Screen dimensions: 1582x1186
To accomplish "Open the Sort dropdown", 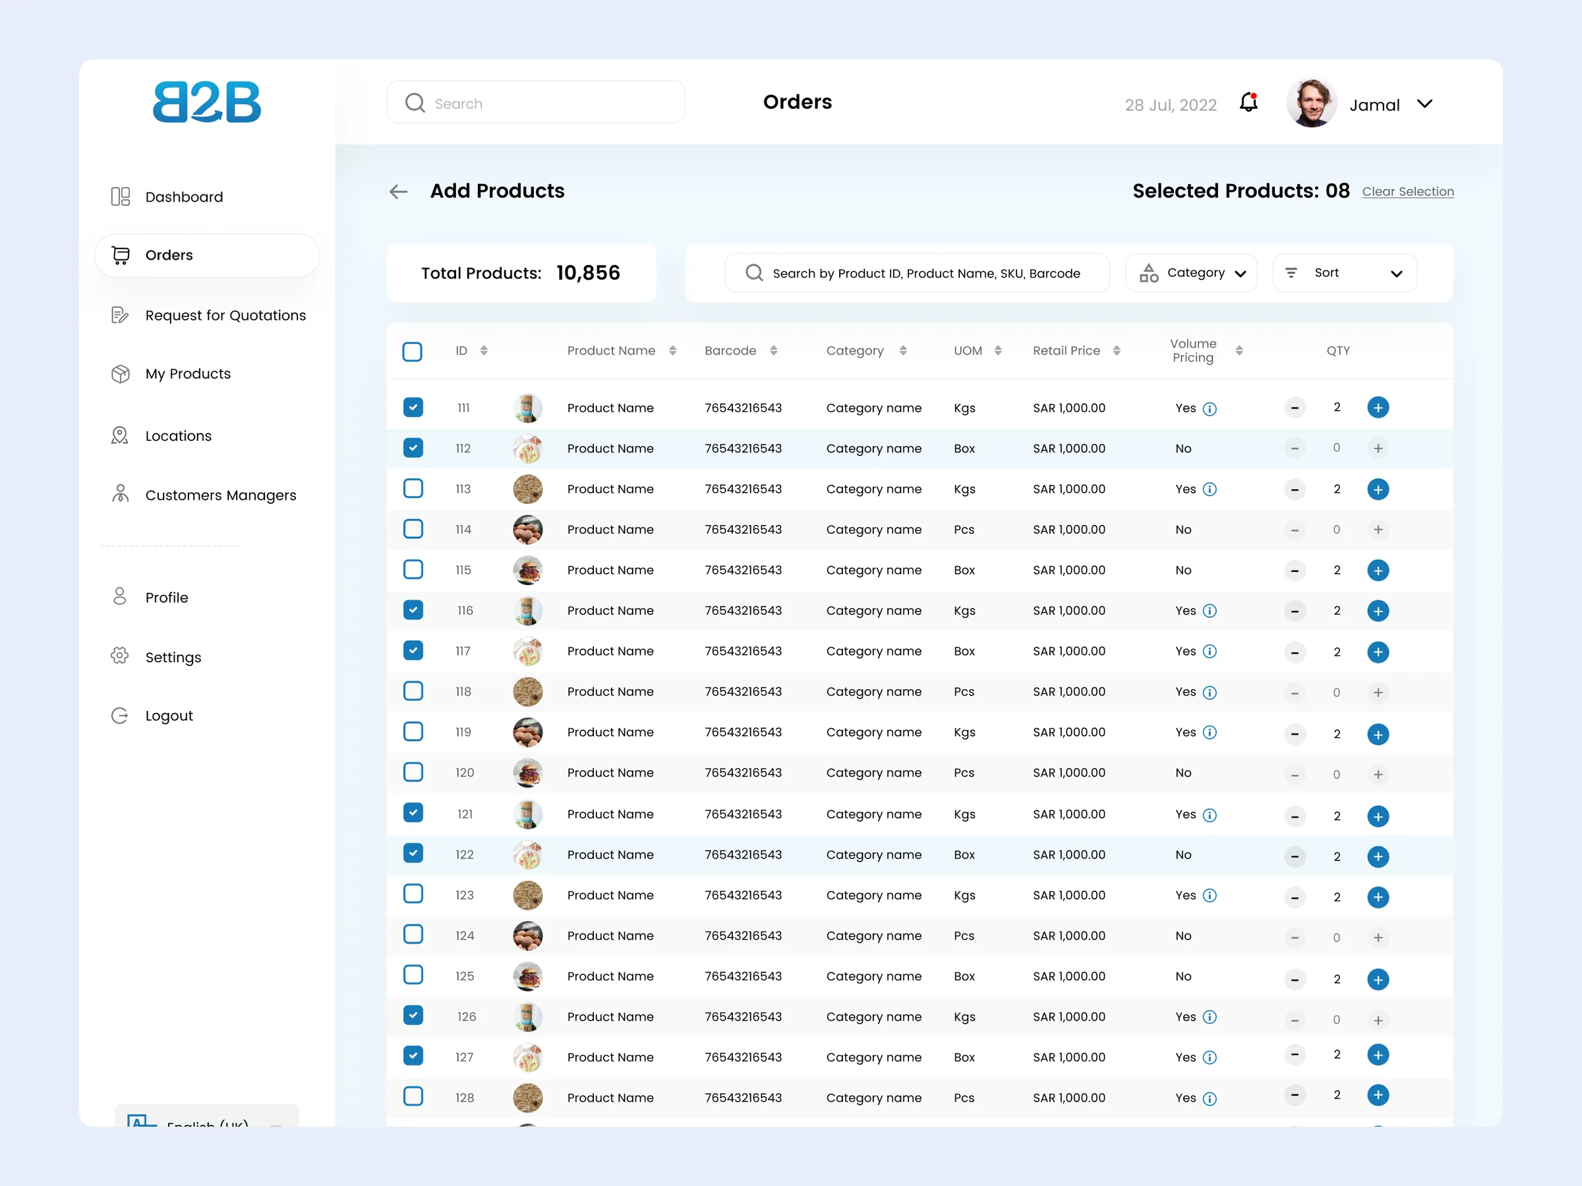I will [1345, 273].
